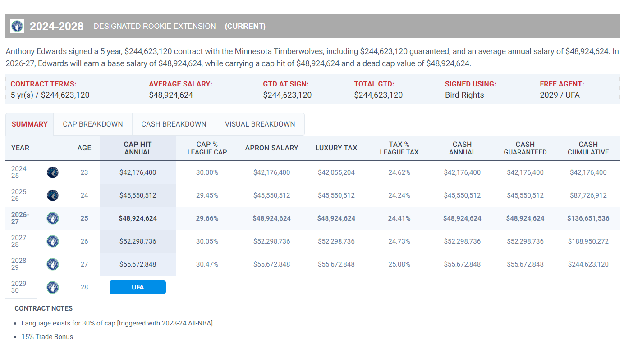Click the team logo in the 2028-29 row
Screen dimensions: 624x348
coord(53,264)
